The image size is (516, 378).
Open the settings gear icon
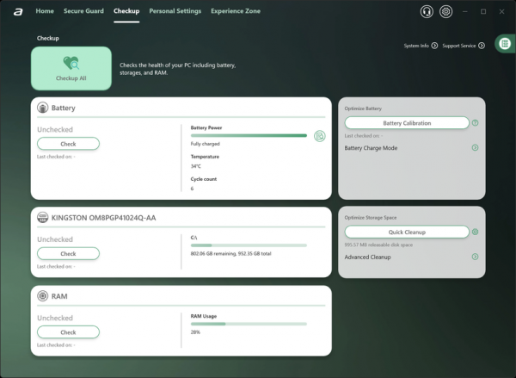pyautogui.click(x=445, y=11)
